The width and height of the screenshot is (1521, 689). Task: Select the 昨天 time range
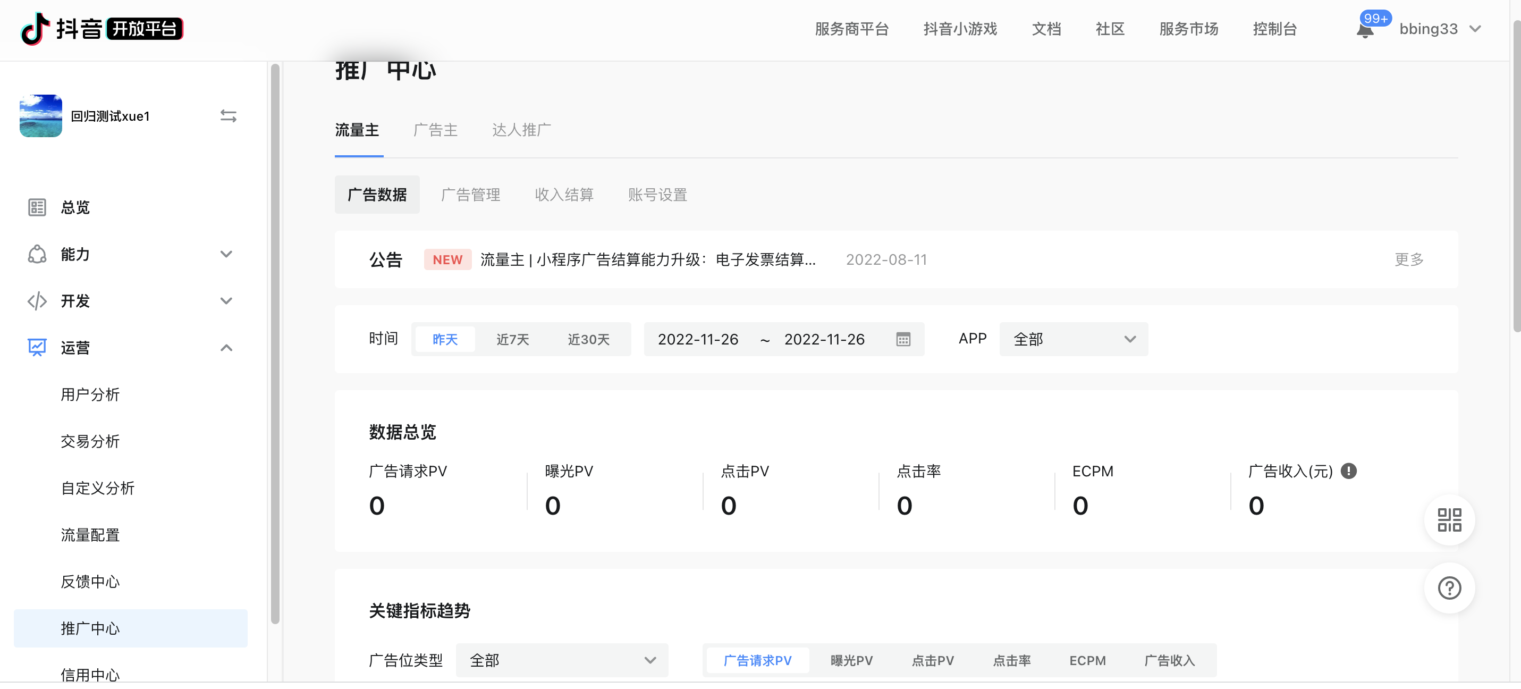click(445, 339)
